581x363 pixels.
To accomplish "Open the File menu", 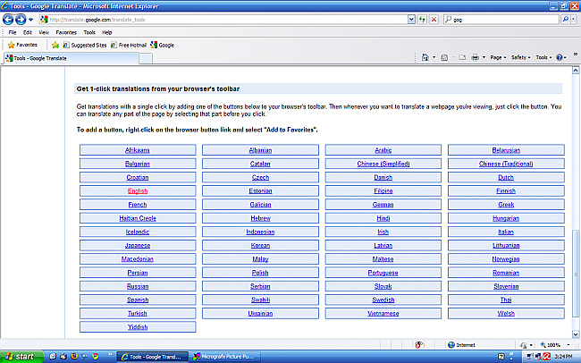I will (x=13, y=32).
